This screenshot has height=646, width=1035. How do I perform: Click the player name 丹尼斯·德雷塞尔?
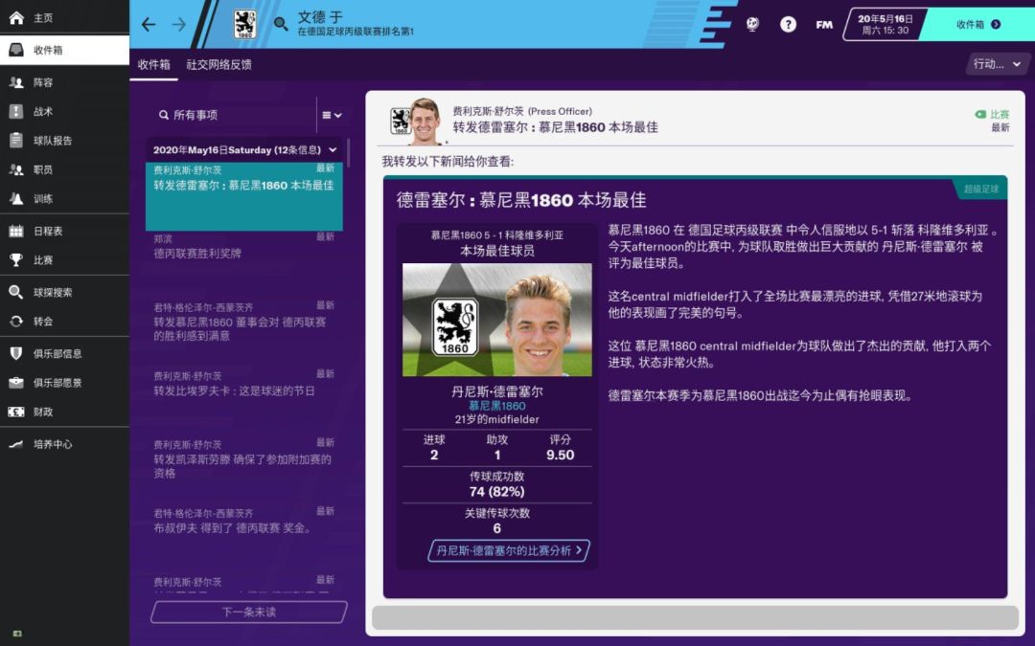tap(497, 391)
